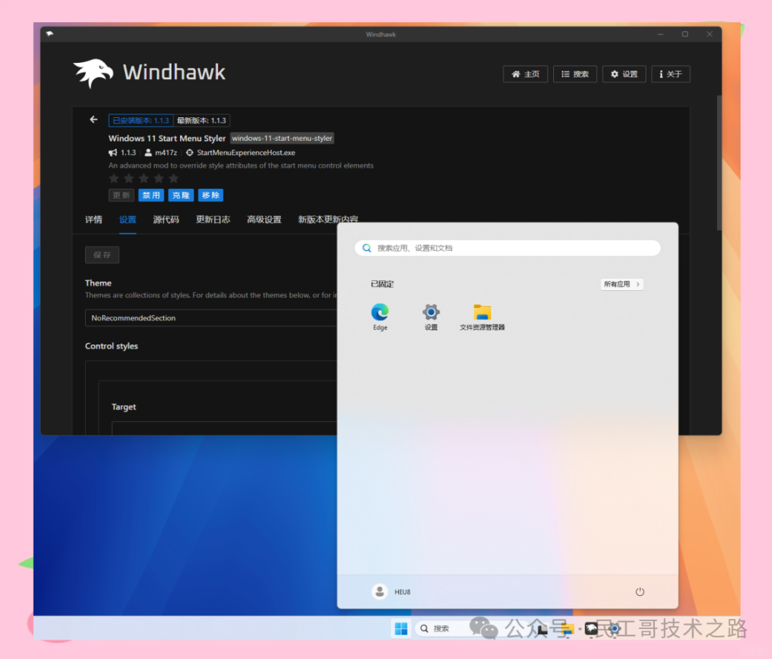Click the windows-11-start-menu-styler ID tag
The width and height of the screenshot is (772, 659).
(282, 138)
